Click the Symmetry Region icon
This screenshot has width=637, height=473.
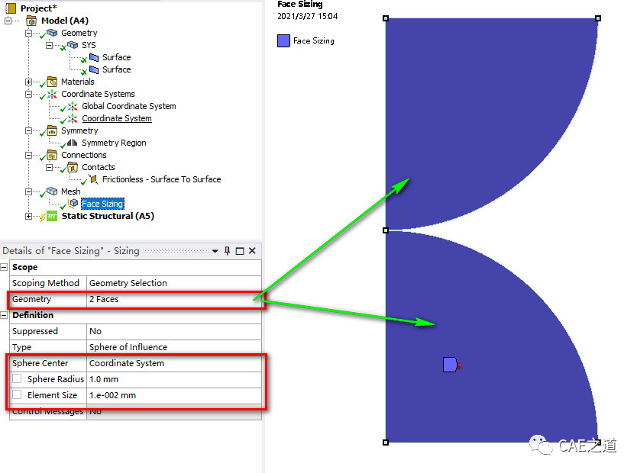pos(73,143)
